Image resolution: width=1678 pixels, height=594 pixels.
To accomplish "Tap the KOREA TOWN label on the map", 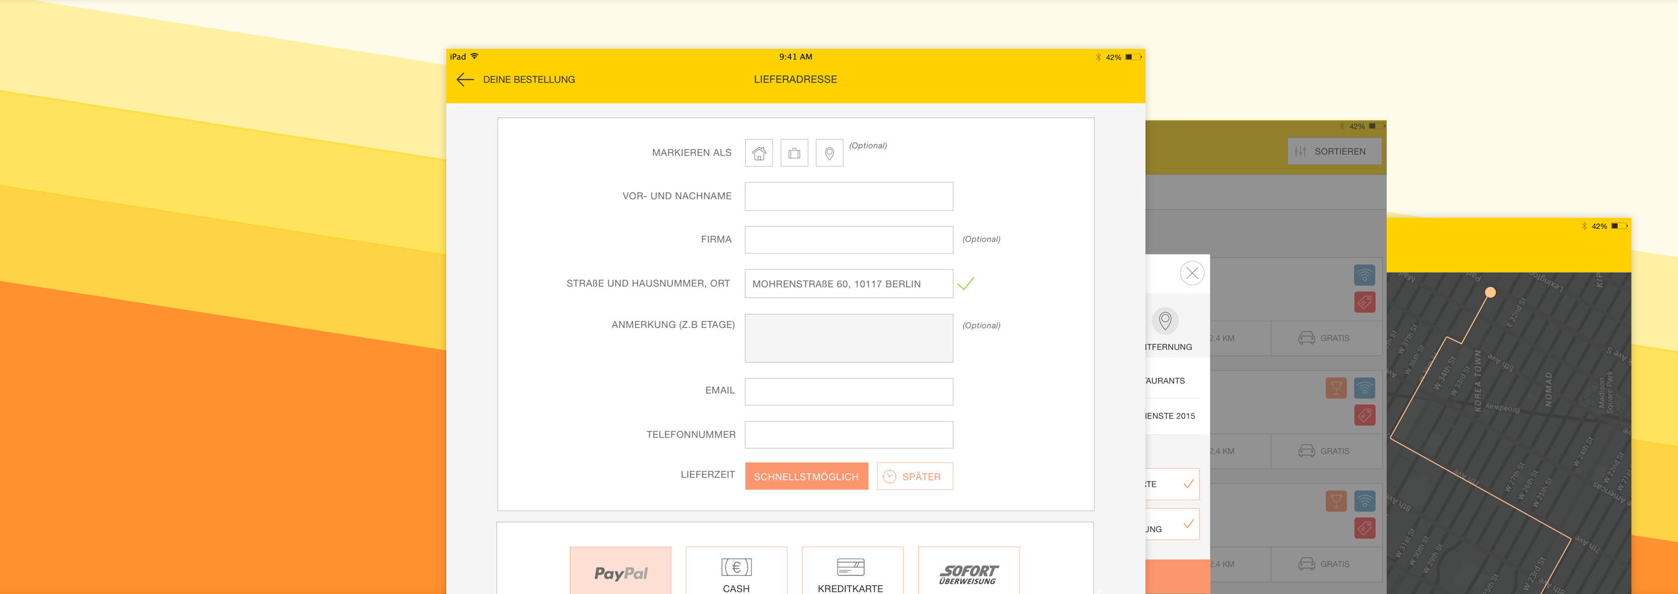I will [x=1478, y=381].
